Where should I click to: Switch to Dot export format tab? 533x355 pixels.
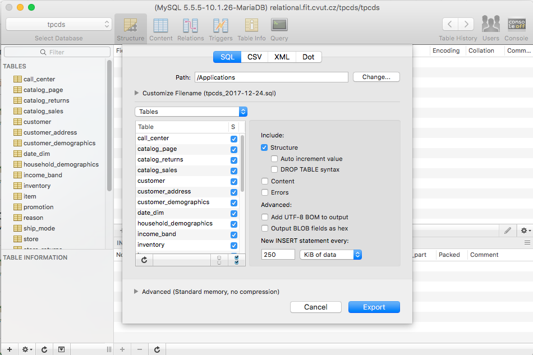pos(309,57)
